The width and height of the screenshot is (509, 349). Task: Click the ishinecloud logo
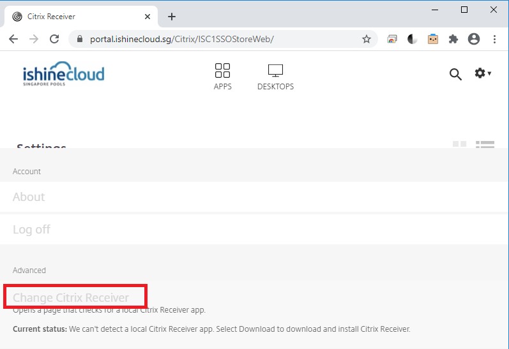pyautogui.click(x=64, y=73)
